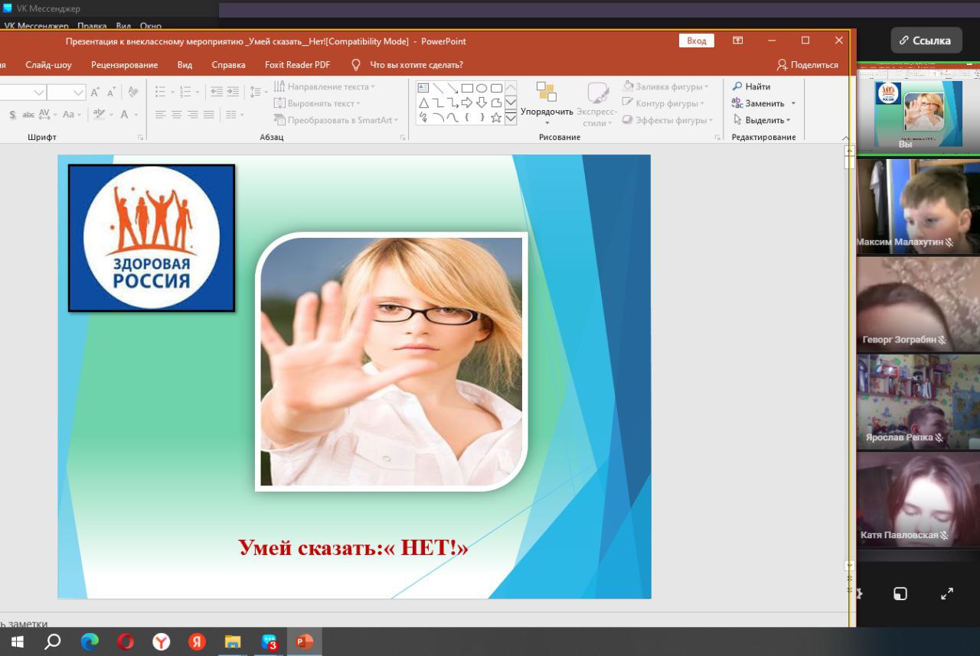The height and width of the screenshot is (656, 980).
Task: Open VK Messenger from taskbar
Action: pos(269,641)
